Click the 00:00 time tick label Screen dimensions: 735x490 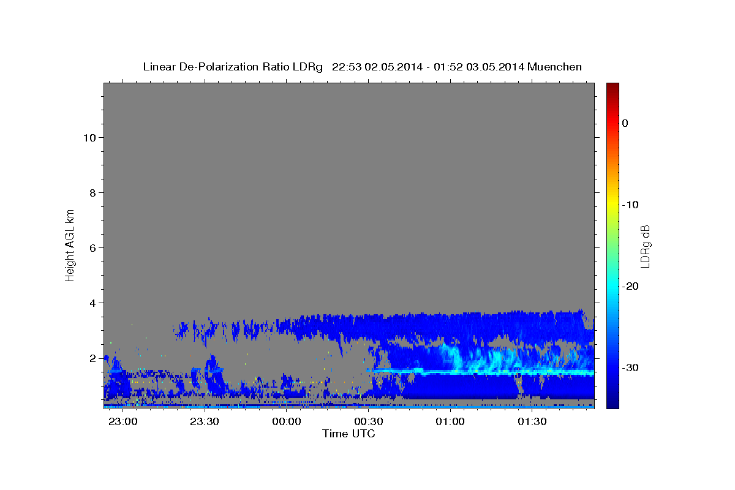[x=287, y=421]
